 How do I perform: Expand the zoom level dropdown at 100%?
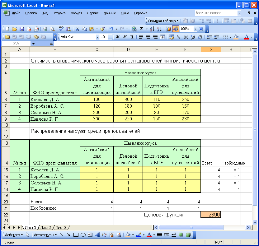coord(195,29)
